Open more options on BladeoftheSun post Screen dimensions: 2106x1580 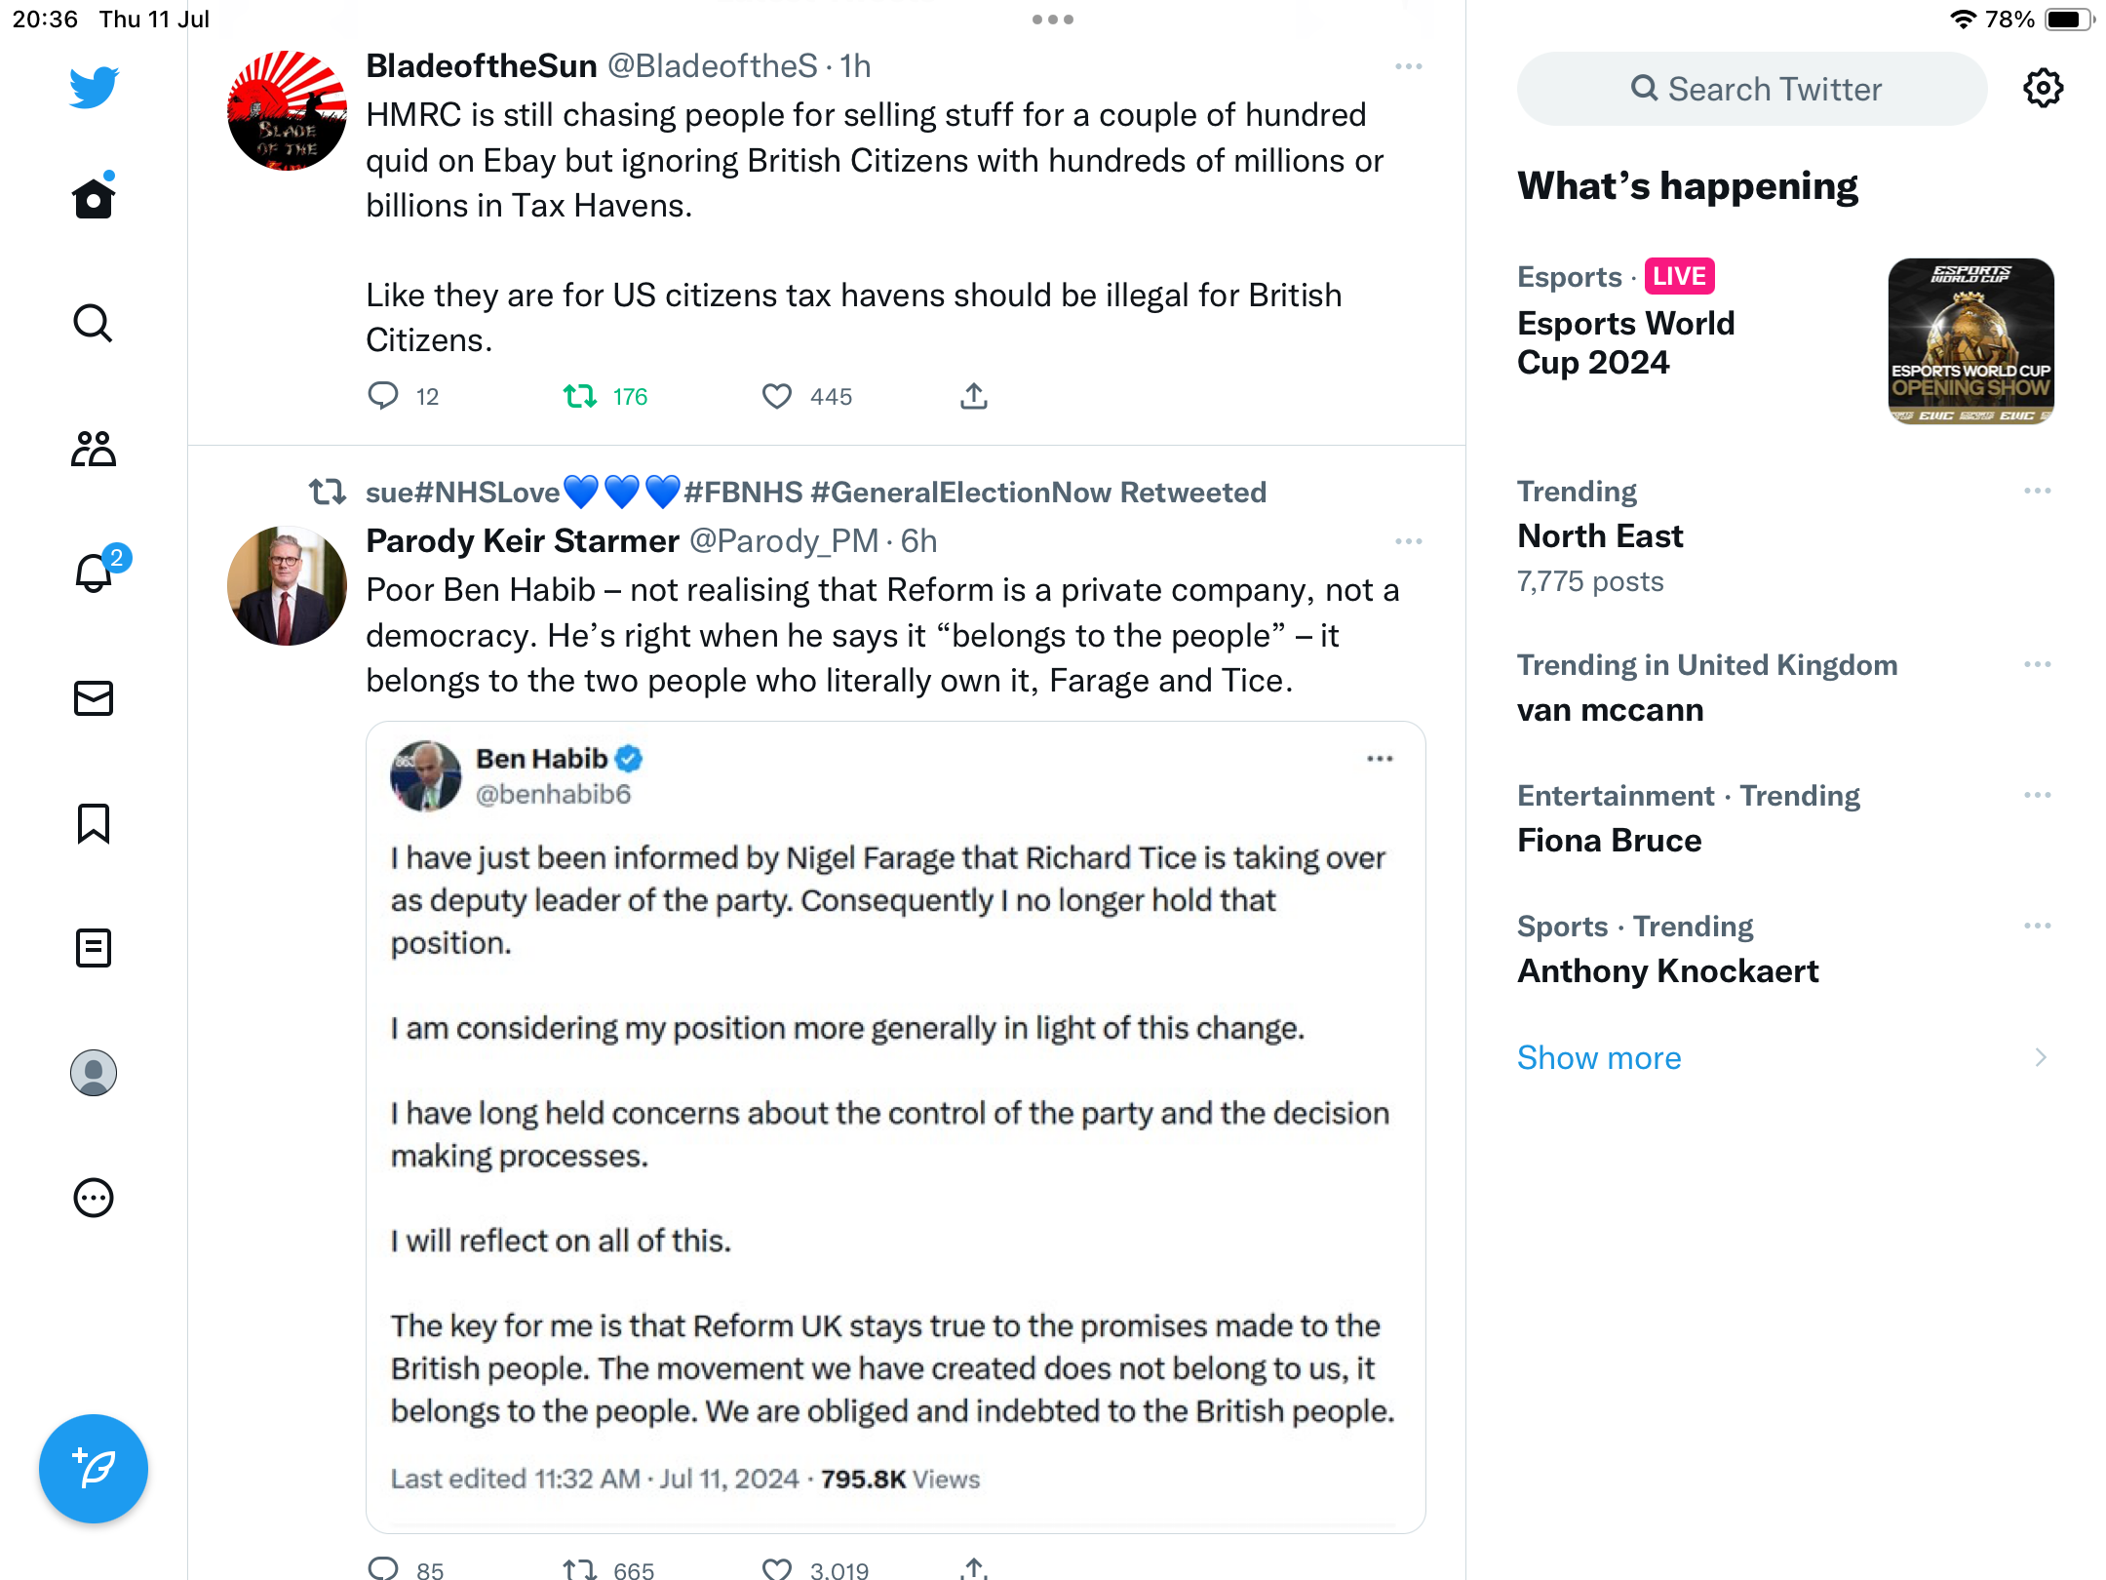coord(1409,66)
